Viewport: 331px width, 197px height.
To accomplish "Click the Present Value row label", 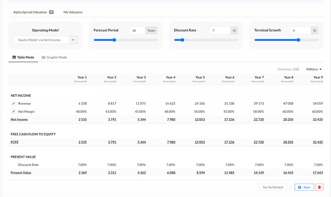I will (x=21, y=173).
